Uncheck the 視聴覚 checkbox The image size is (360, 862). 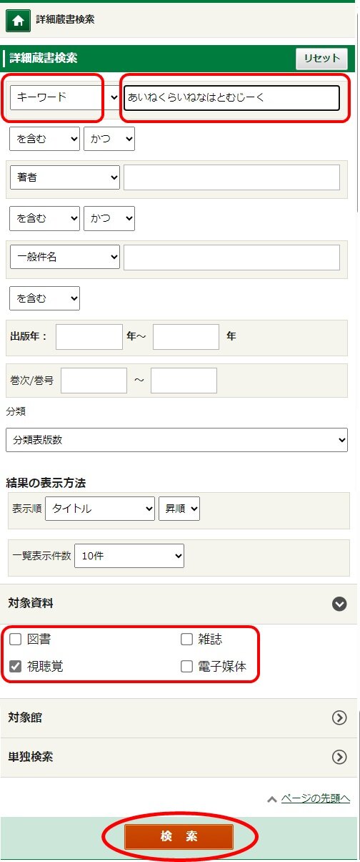[16, 667]
